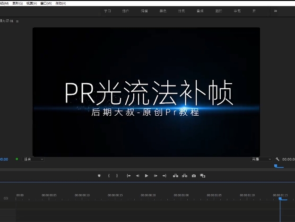Switch to the 库 workspace tab
The width and height of the screenshot is (295, 222).
pos(254,11)
